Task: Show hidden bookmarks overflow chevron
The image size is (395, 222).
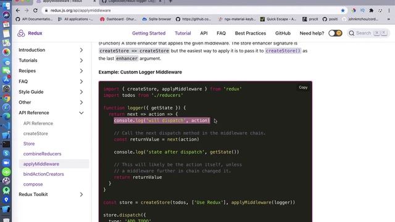Action: pyautogui.click(x=388, y=19)
